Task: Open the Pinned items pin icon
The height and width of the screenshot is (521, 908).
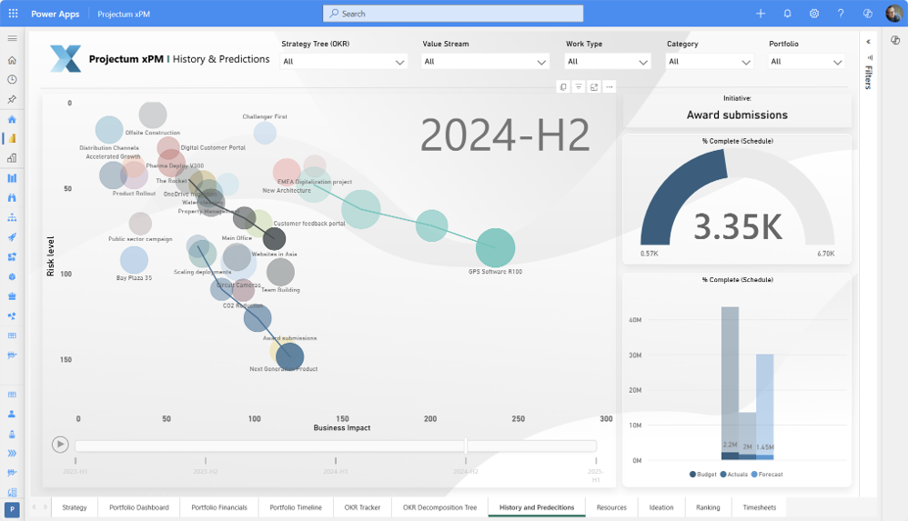Action: 13,99
